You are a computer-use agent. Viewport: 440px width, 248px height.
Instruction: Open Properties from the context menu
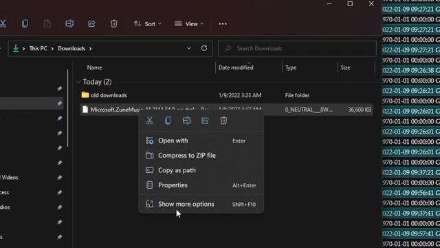201,185
